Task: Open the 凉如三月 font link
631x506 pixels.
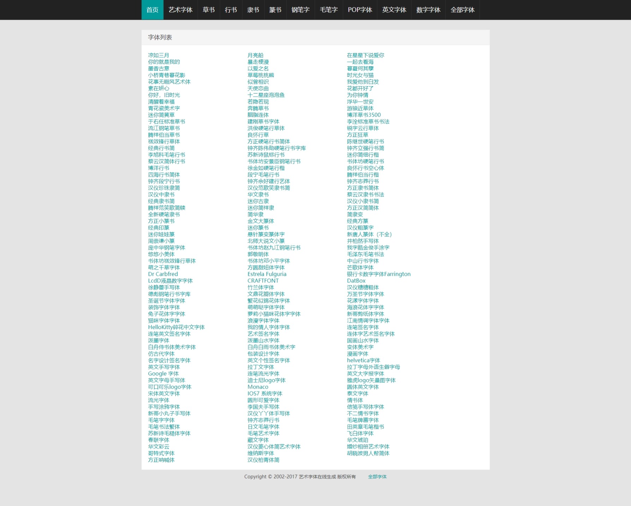Action: (x=158, y=55)
